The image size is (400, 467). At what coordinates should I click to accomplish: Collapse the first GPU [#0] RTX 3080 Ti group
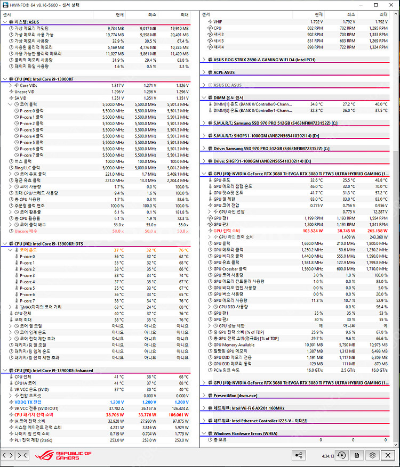pos(204,174)
